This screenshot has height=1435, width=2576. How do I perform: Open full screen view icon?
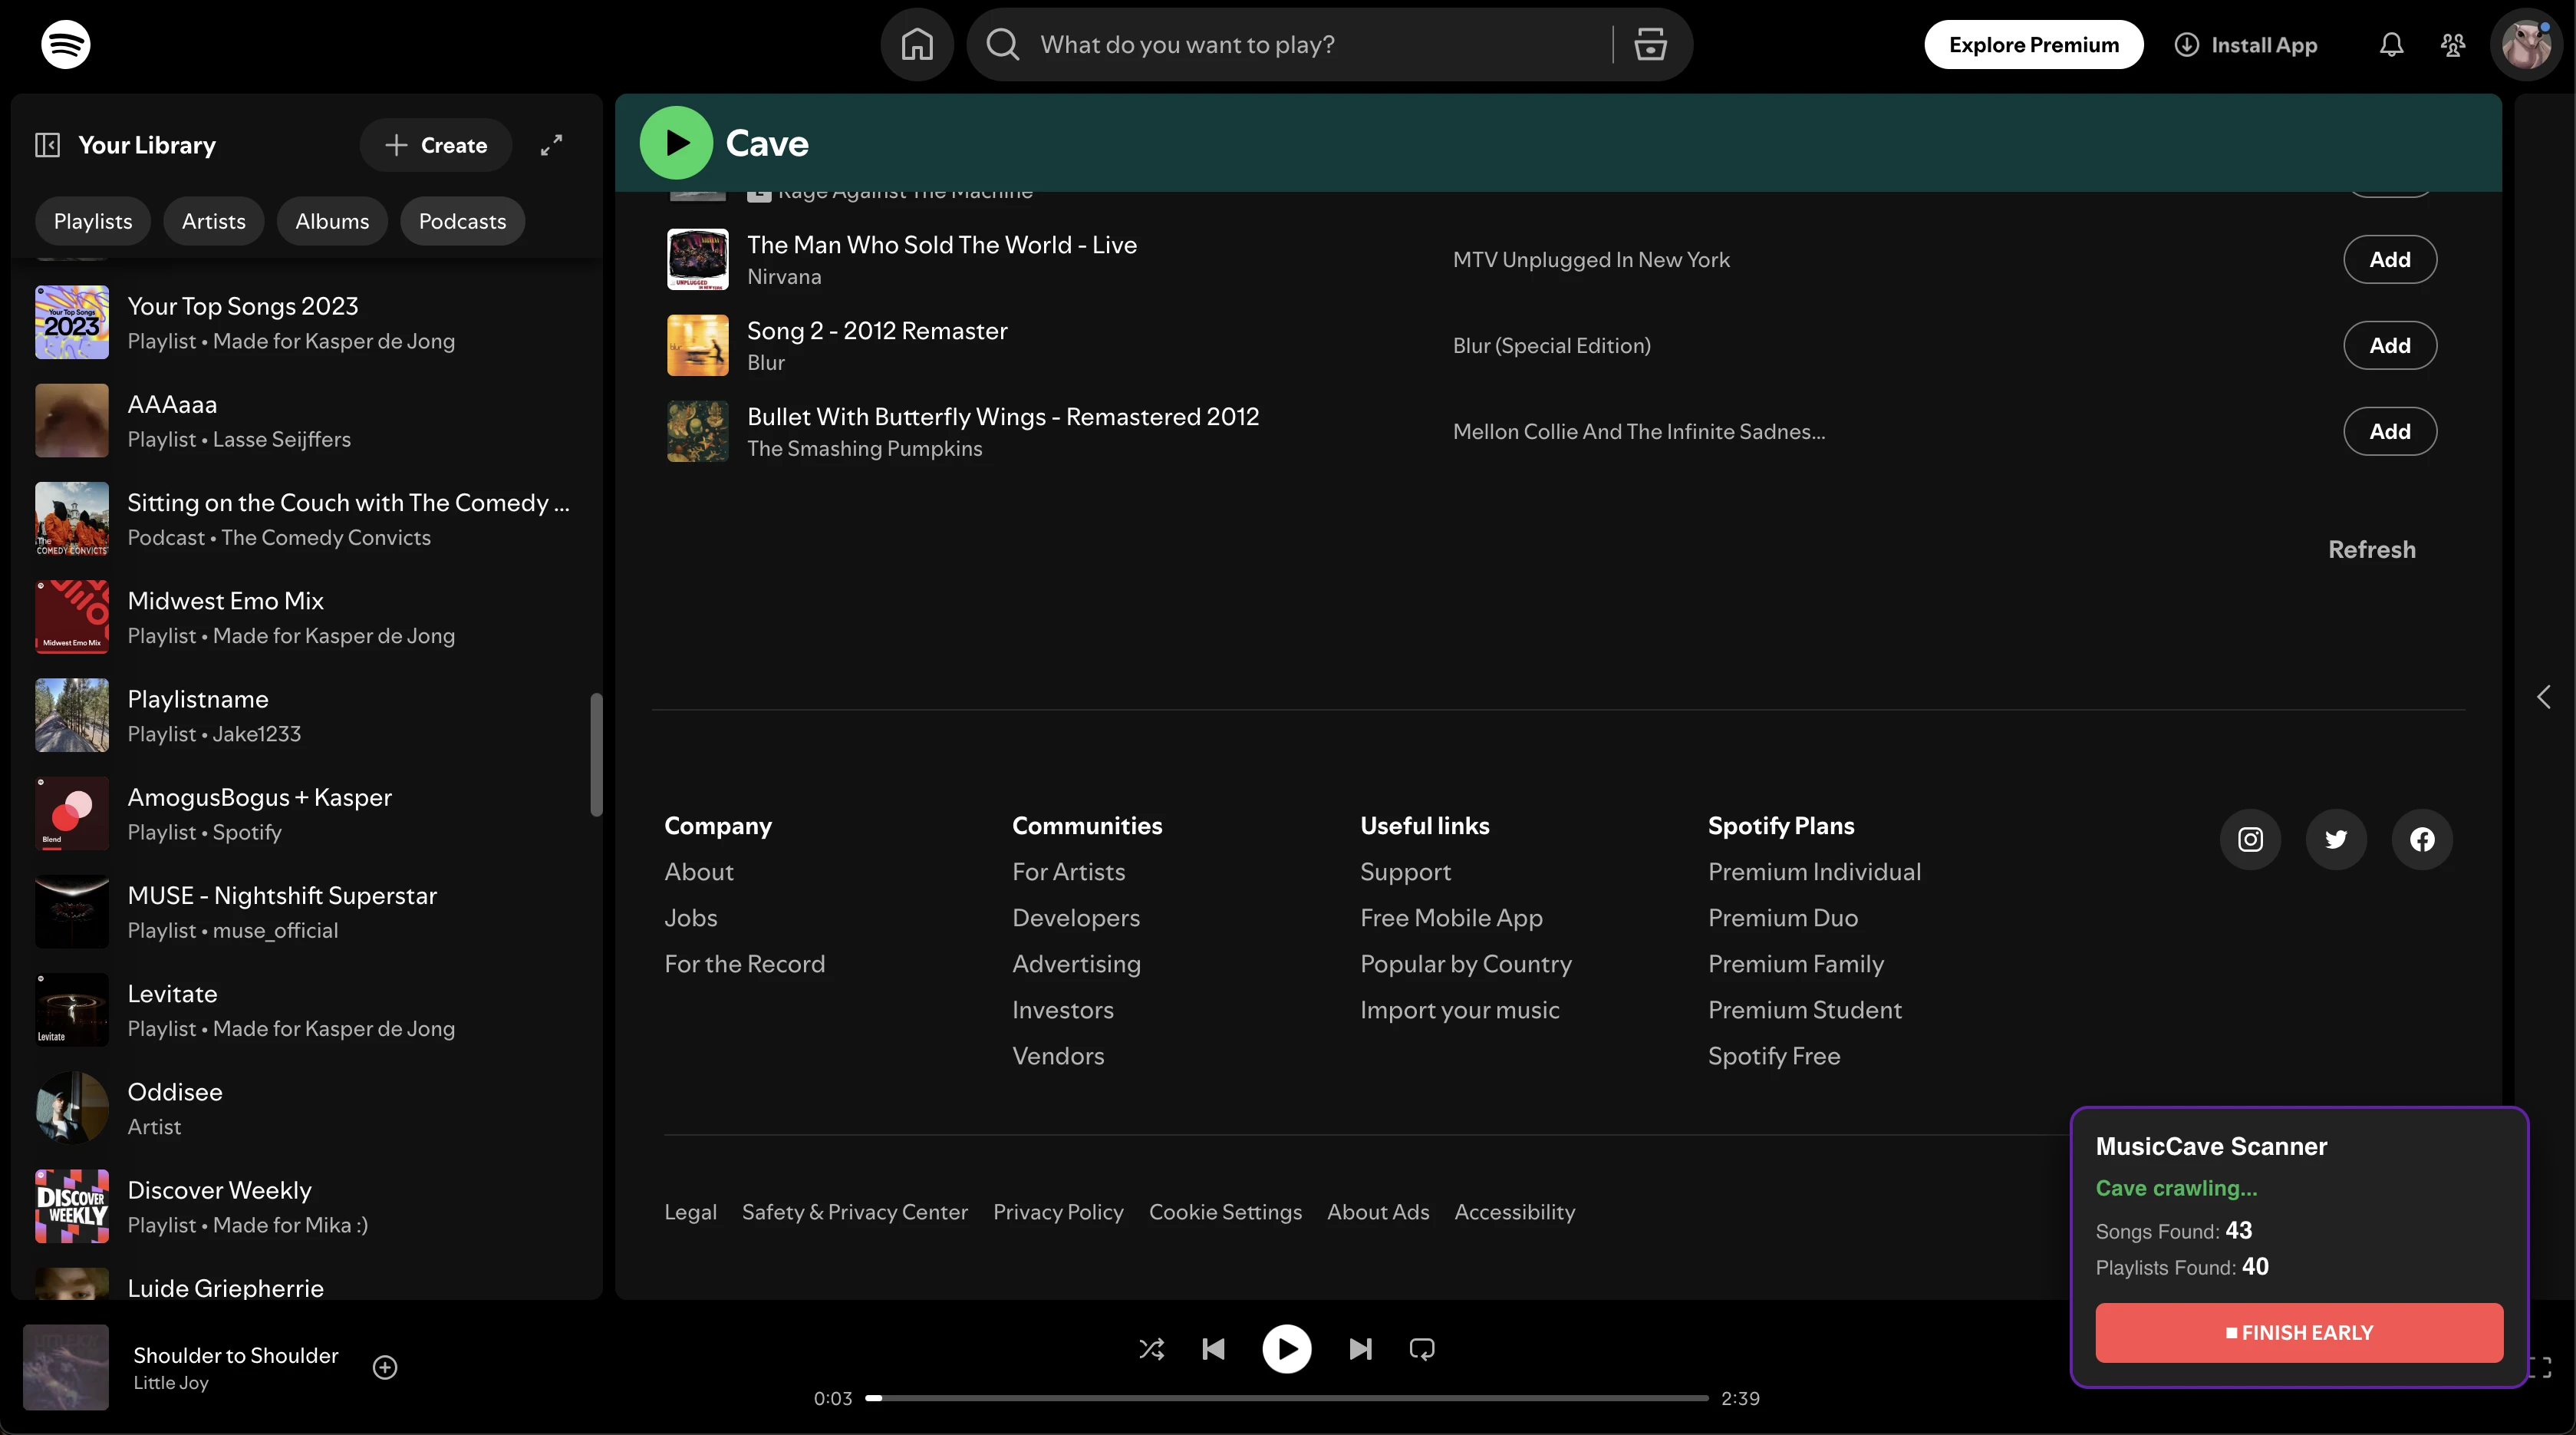point(2541,1367)
